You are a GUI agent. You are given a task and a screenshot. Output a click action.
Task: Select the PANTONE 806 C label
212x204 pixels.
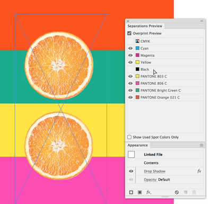point(154,83)
